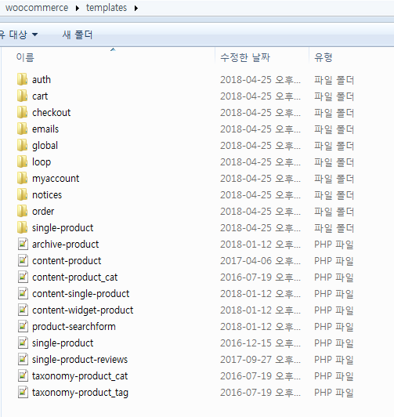Select single-product-reviews PHP file icon
Image resolution: width=394 pixels, height=417 pixels.
23,359
